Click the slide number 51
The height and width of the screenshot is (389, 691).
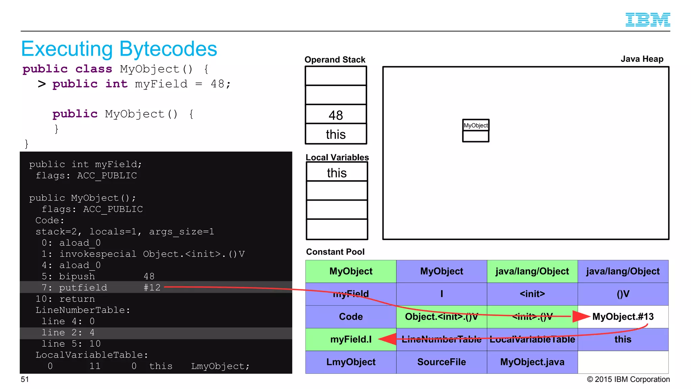[25, 379]
